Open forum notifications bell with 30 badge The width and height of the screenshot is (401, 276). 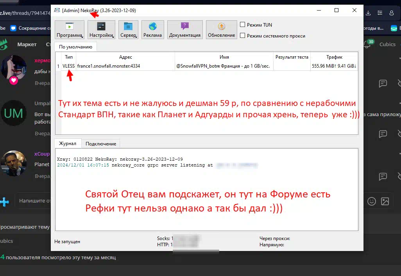click(368, 44)
